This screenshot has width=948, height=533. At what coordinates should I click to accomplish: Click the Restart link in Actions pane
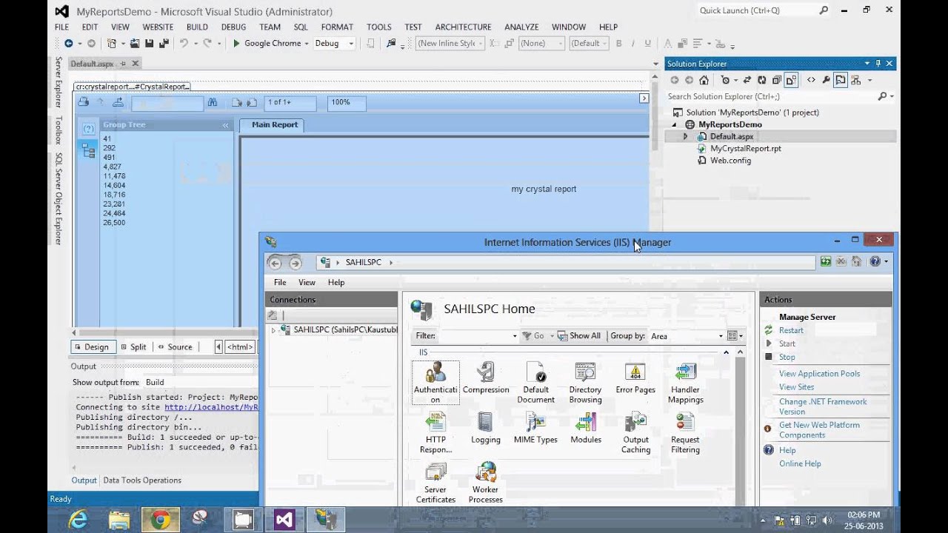pos(791,330)
